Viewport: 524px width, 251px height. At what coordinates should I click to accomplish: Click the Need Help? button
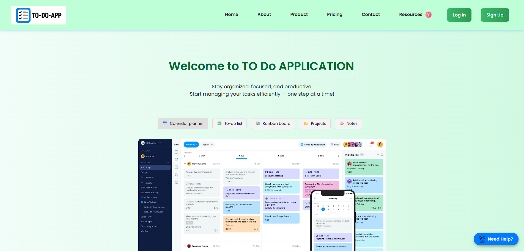coord(496,239)
